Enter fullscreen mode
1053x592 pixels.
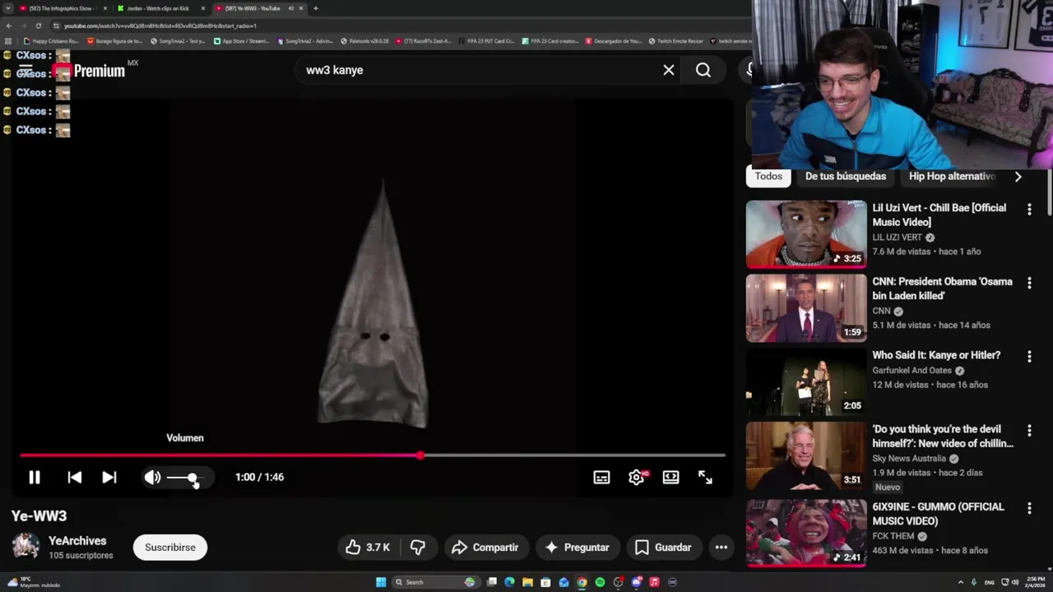tap(705, 477)
